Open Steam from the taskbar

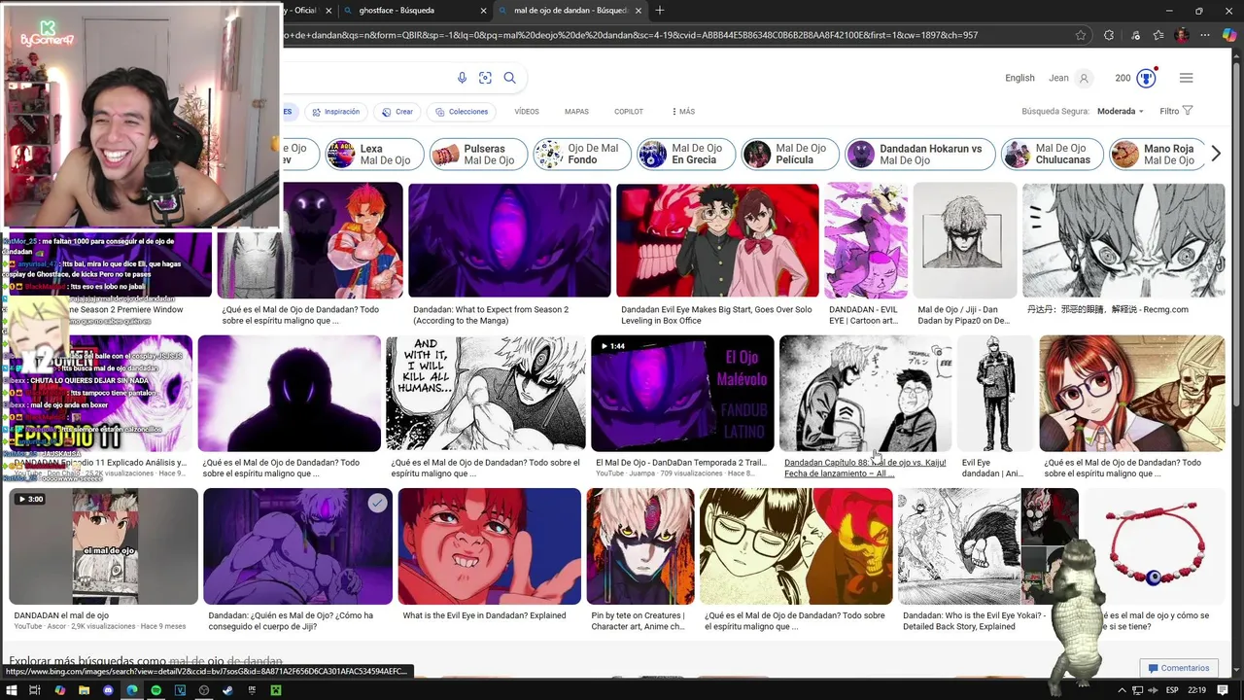click(227, 690)
